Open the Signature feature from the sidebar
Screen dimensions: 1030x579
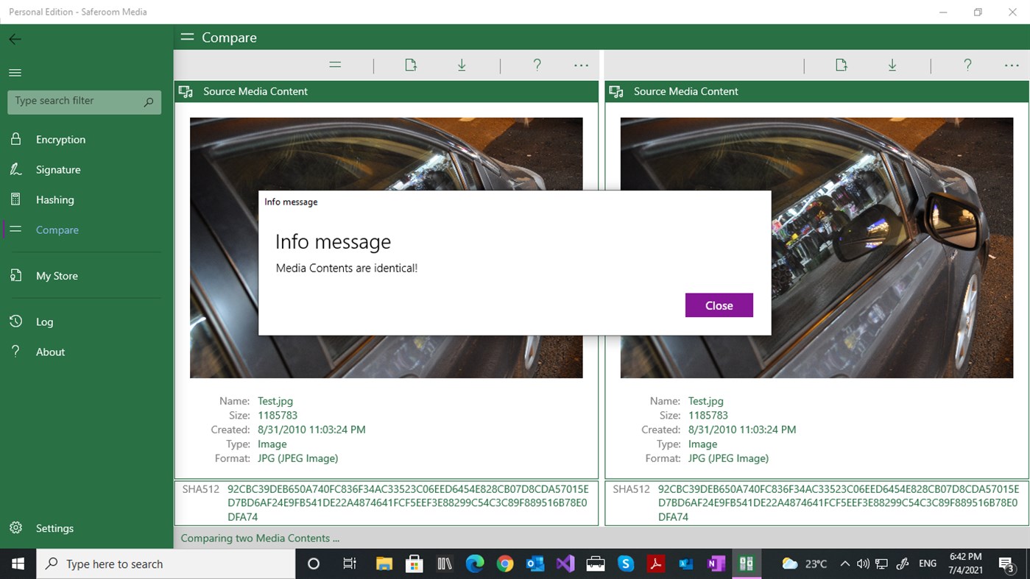point(58,169)
